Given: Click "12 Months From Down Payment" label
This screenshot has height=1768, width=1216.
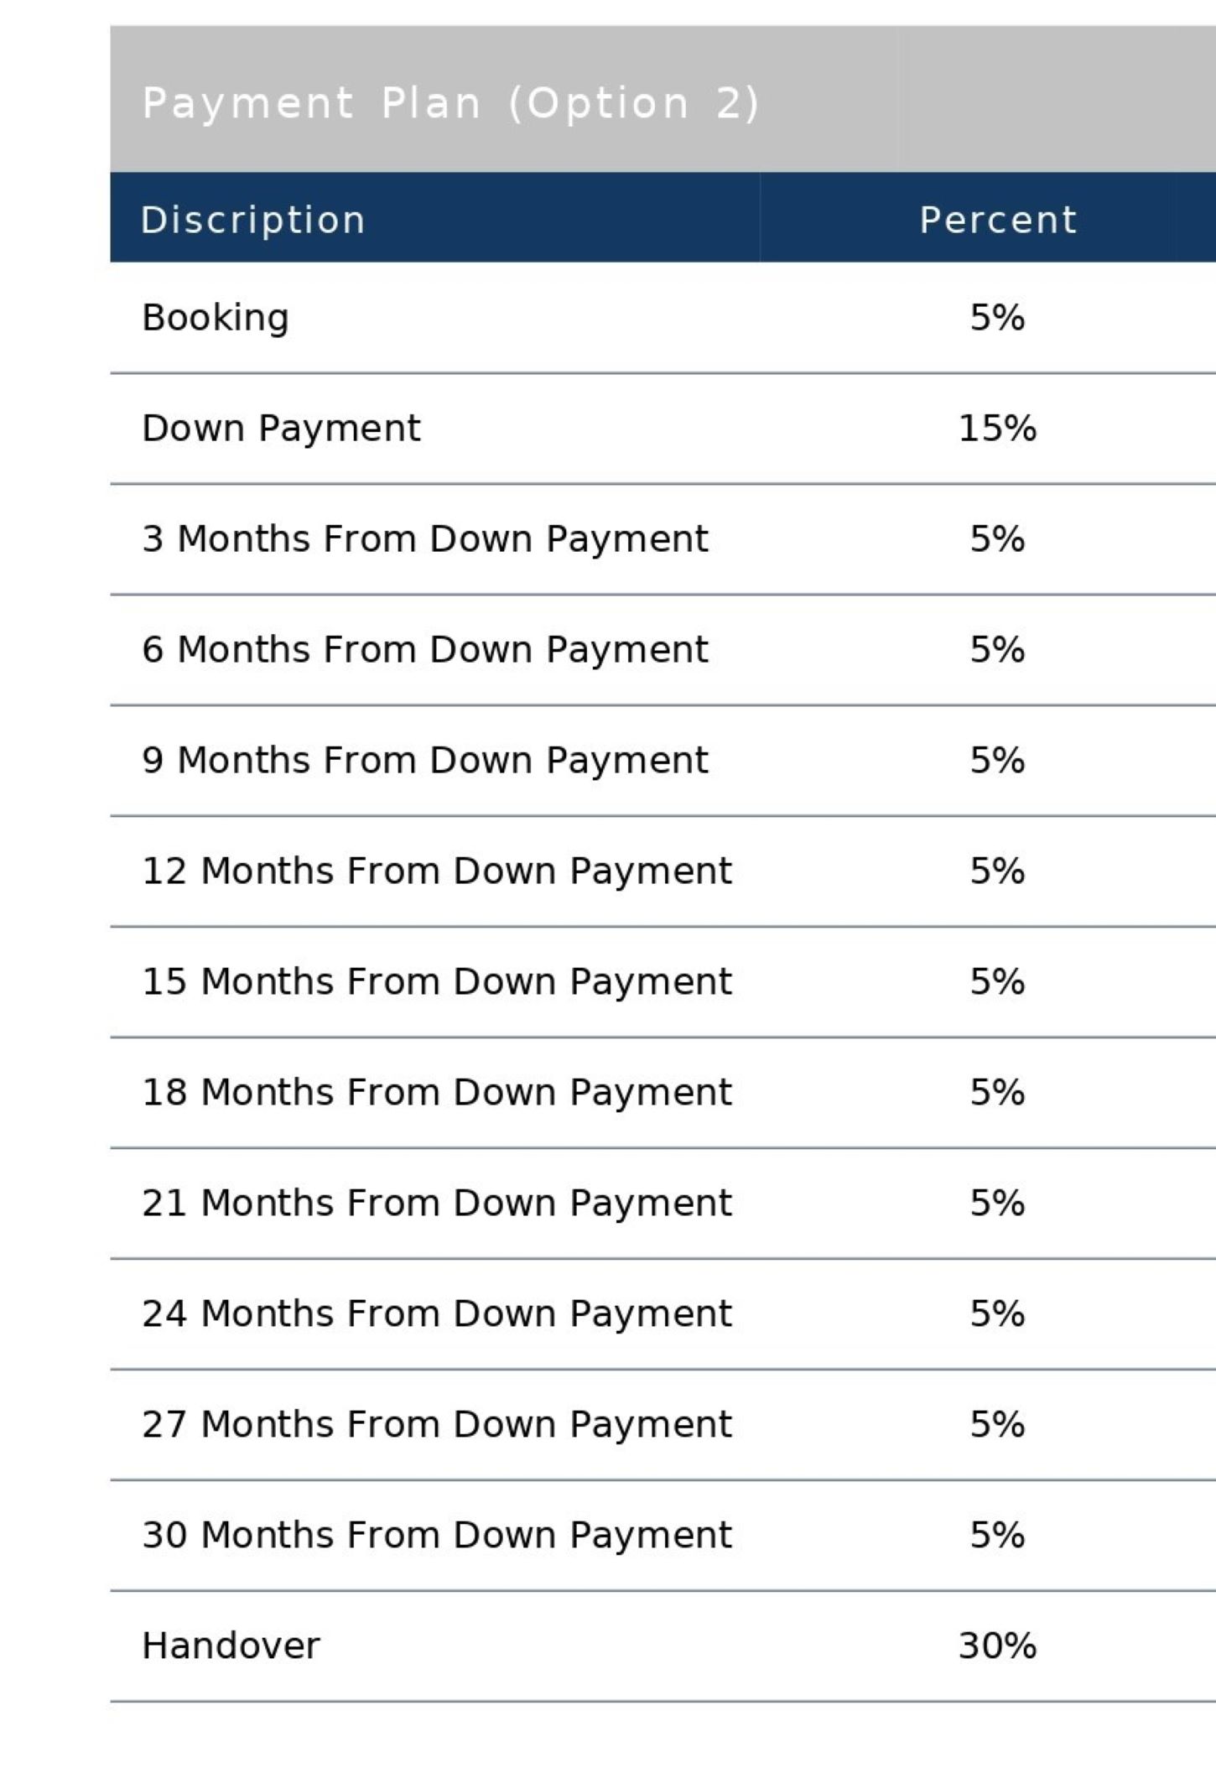Looking at the screenshot, I should 437,871.
